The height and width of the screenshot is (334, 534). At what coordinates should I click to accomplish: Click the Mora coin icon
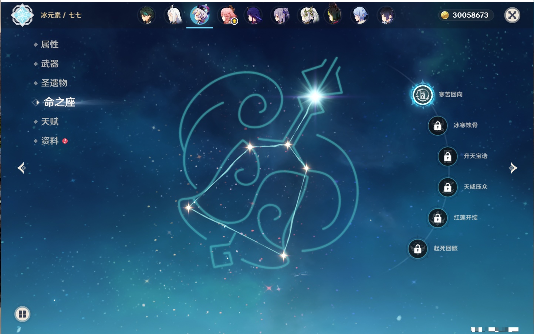pos(445,15)
